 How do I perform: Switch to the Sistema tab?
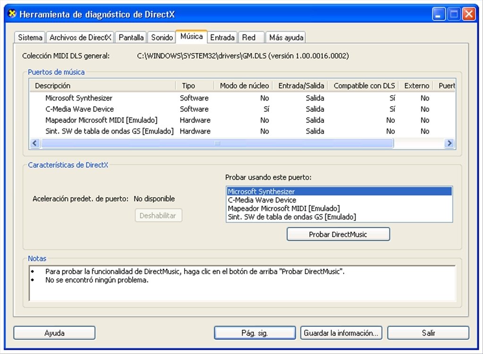(30, 37)
